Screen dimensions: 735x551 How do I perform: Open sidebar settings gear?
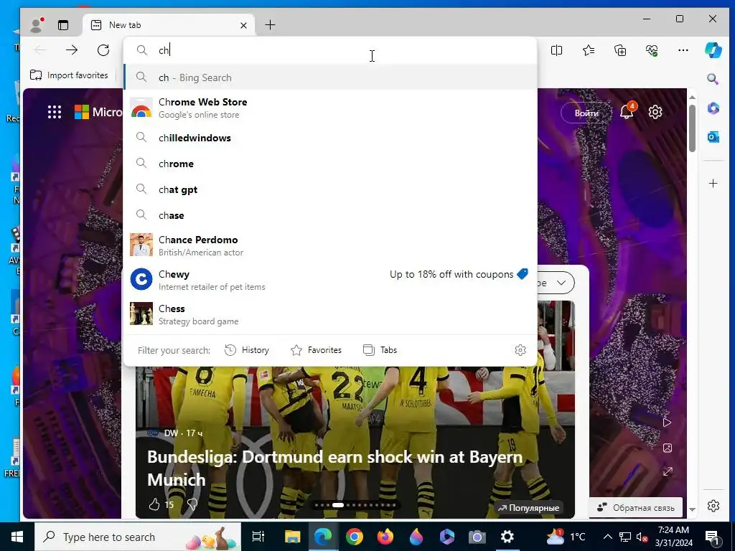(x=713, y=506)
